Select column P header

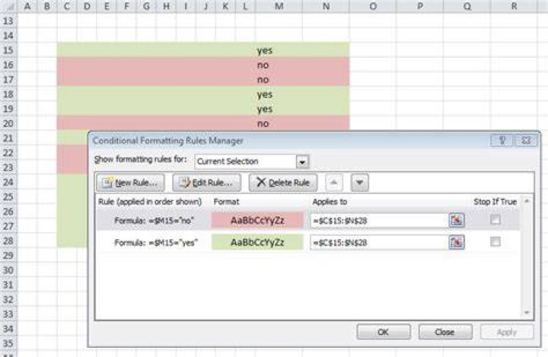point(420,6)
